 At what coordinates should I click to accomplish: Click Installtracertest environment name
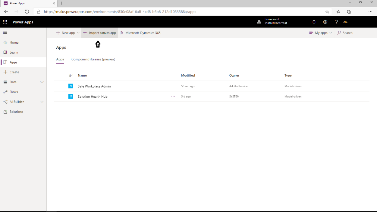[x=276, y=23]
